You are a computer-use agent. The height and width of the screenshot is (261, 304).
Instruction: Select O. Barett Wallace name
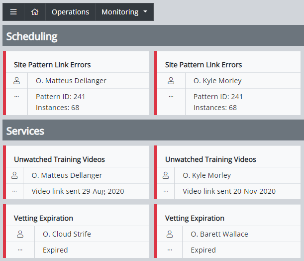219,234
